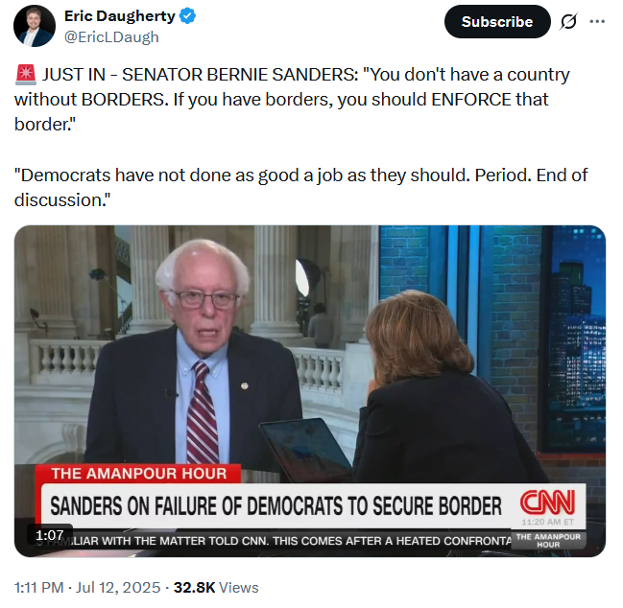Open the Eric Daugherty display name link

[x=120, y=16]
